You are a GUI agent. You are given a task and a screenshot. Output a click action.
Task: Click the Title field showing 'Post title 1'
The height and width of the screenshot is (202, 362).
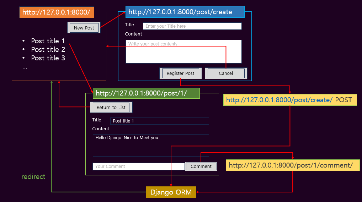tap(159, 121)
